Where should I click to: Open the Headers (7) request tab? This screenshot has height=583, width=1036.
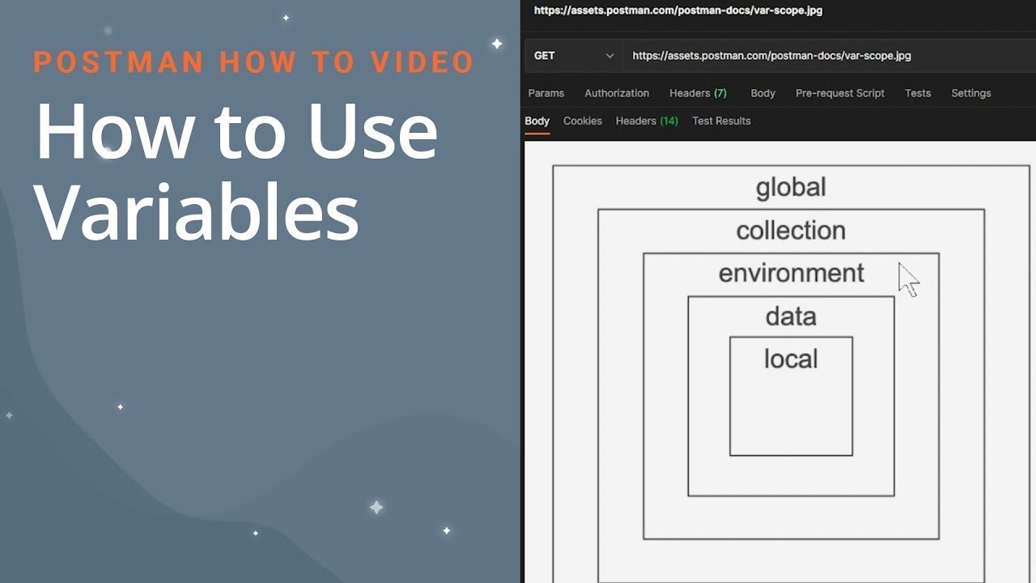(x=698, y=93)
